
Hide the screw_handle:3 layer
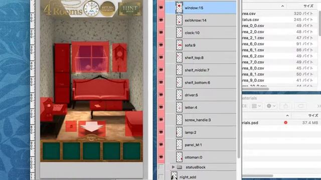coord(161,119)
